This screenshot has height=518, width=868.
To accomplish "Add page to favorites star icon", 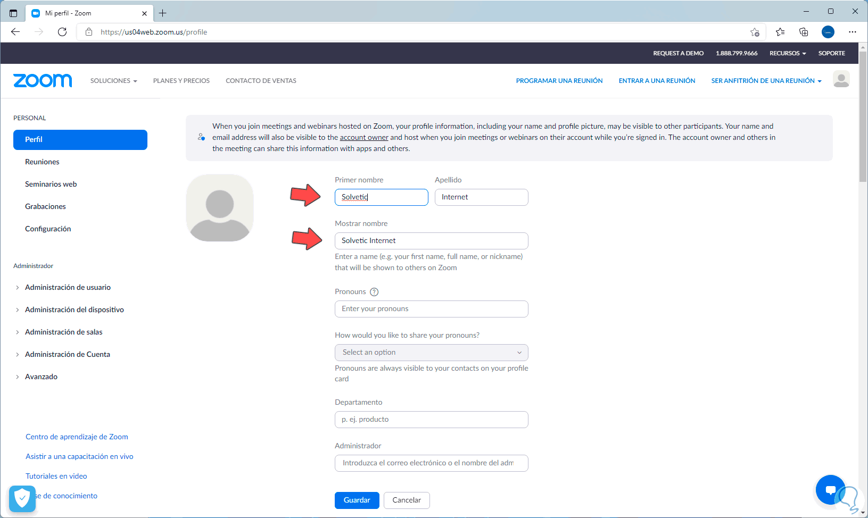I will 755,32.
